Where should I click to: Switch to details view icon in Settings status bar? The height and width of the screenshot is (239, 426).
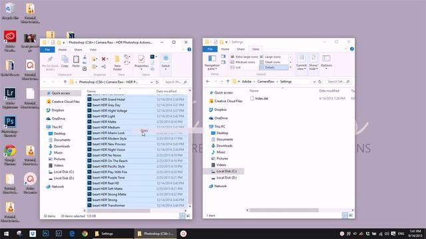click(x=345, y=215)
